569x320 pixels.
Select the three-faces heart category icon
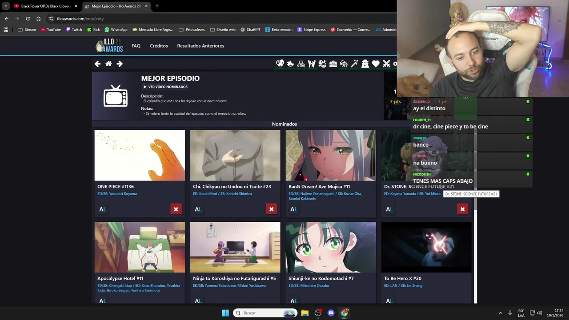(x=301, y=64)
